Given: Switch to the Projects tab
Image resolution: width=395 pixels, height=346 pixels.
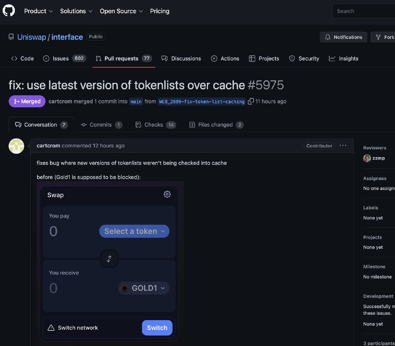Looking at the screenshot, I should coord(264,59).
